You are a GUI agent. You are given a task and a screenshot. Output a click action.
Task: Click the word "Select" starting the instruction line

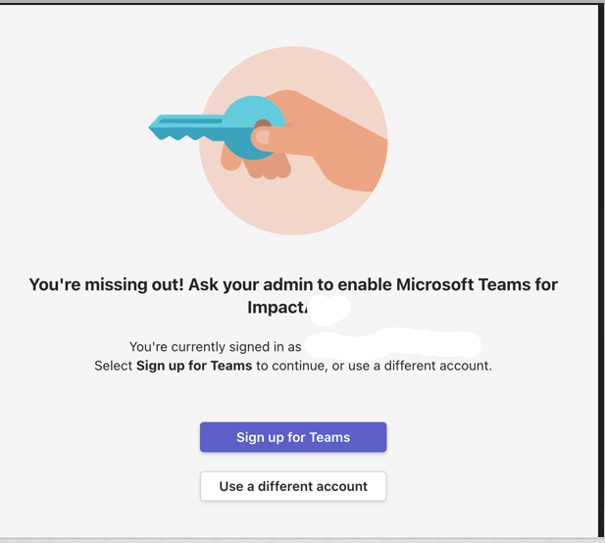(x=114, y=366)
